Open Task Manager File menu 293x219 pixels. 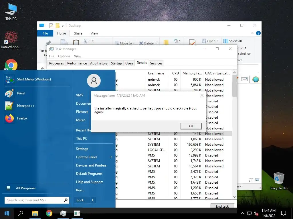point(52,56)
